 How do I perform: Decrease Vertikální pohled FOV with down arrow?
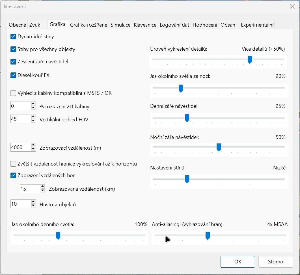33,121
